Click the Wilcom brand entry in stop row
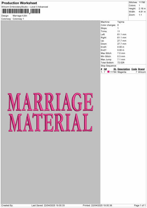Image resolution: width=147 pixels, height=208 pixels. [x=142, y=72]
